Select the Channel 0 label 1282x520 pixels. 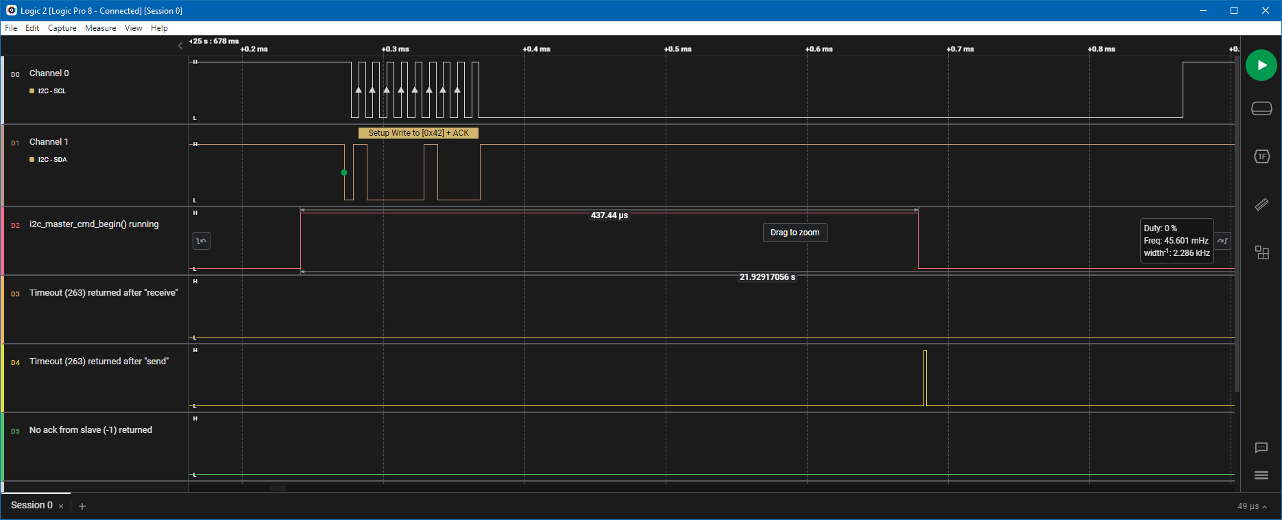point(49,73)
